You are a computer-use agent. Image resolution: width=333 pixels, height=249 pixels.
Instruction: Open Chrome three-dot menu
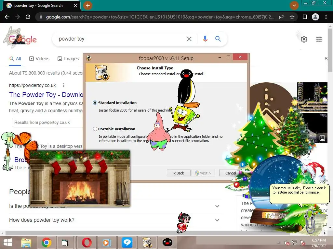pos(326,17)
